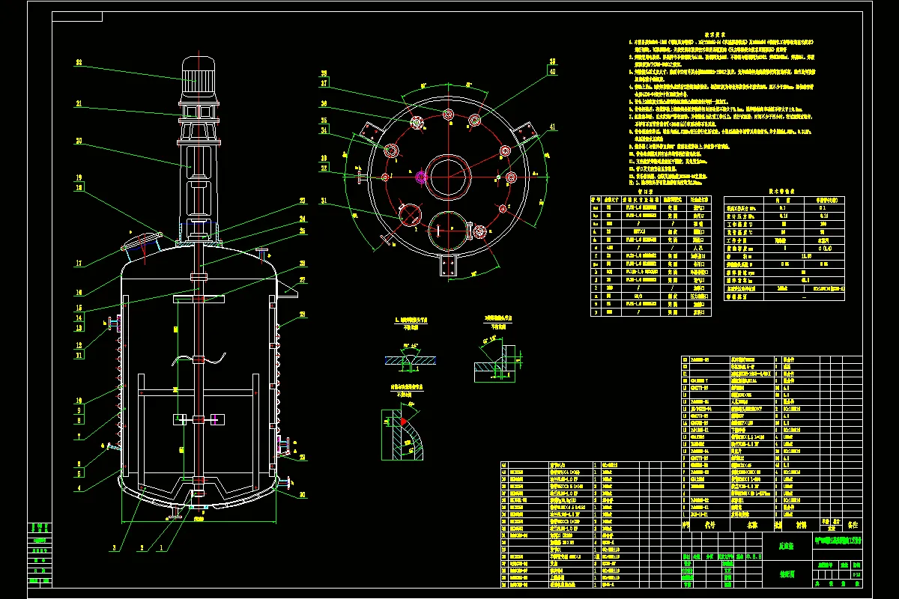The width and height of the screenshot is (899, 599).
Task: Select part balloon 28 at the jacket's upper right
Action: [303, 314]
